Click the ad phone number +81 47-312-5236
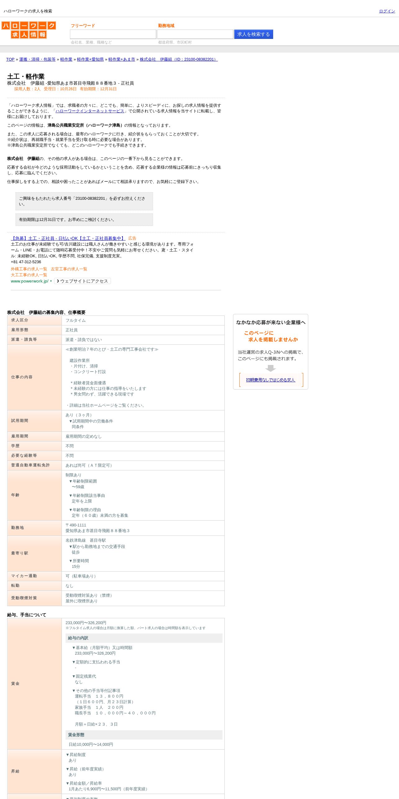Viewport: 399px width, 799px height. (x=26, y=262)
